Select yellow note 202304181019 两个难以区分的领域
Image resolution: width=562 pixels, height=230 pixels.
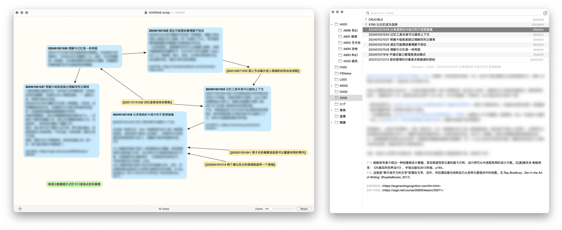click(x=240, y=165)
